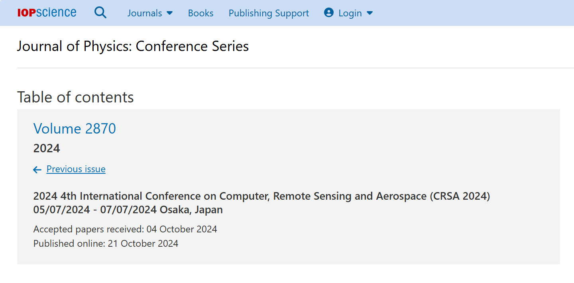Click the Journal of Physics: Conference Series title
The image size is (574, 283).
click(133, 46)
